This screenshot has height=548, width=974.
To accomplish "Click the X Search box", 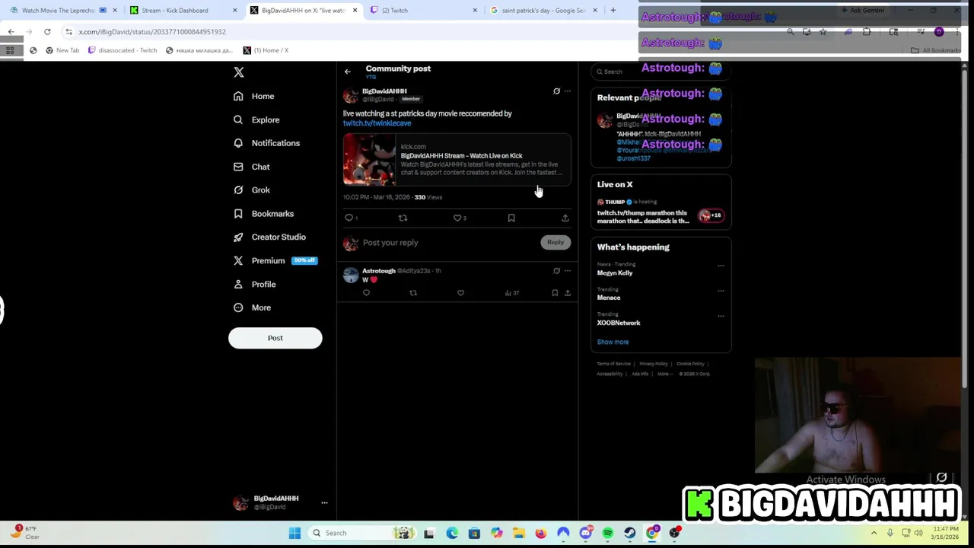I will click(660, 72).
